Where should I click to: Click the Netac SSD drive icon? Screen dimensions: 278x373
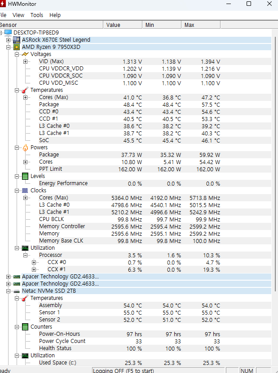[x=17, y=291]
